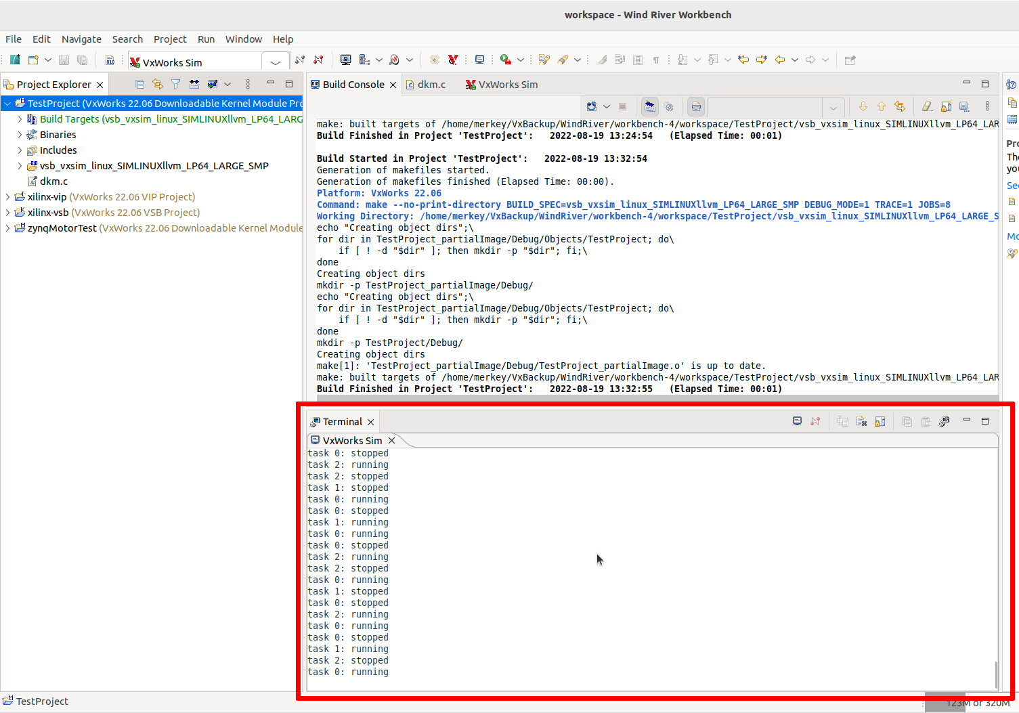The height and width of the screenshot is (713, 1019).
Task: Click the Terminal vertical scrollbar thumb
Action: (x=995, y=674)
